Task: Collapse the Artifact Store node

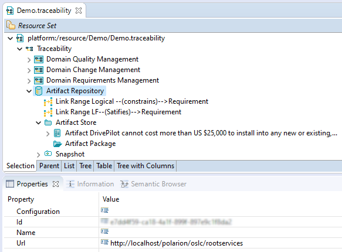Action: (x=38, y=123)
